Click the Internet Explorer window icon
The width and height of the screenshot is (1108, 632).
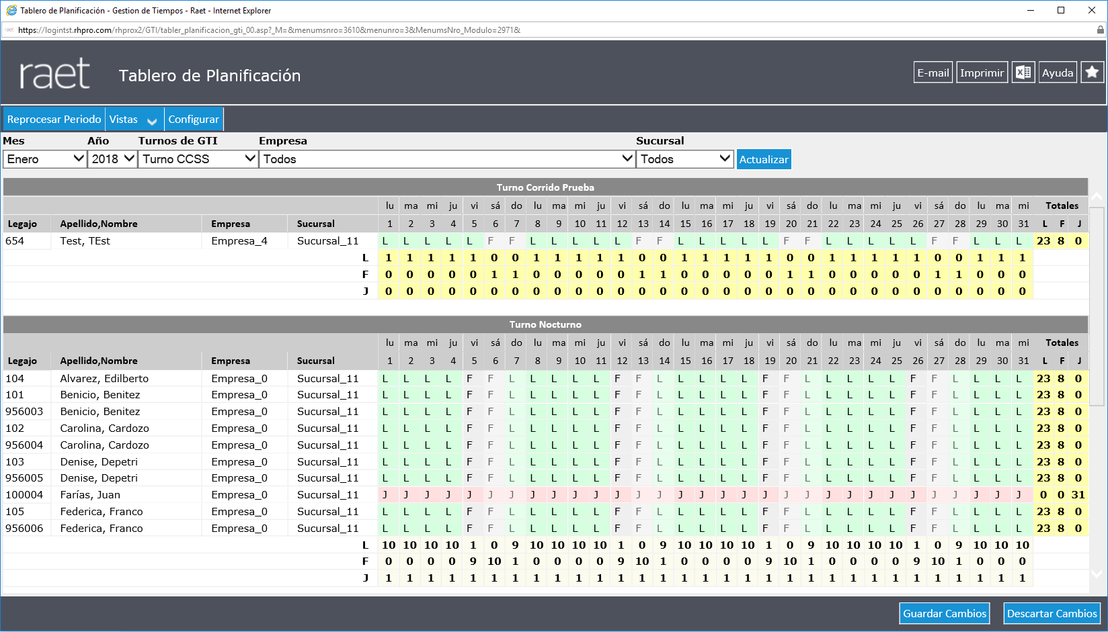coord(11,10)
